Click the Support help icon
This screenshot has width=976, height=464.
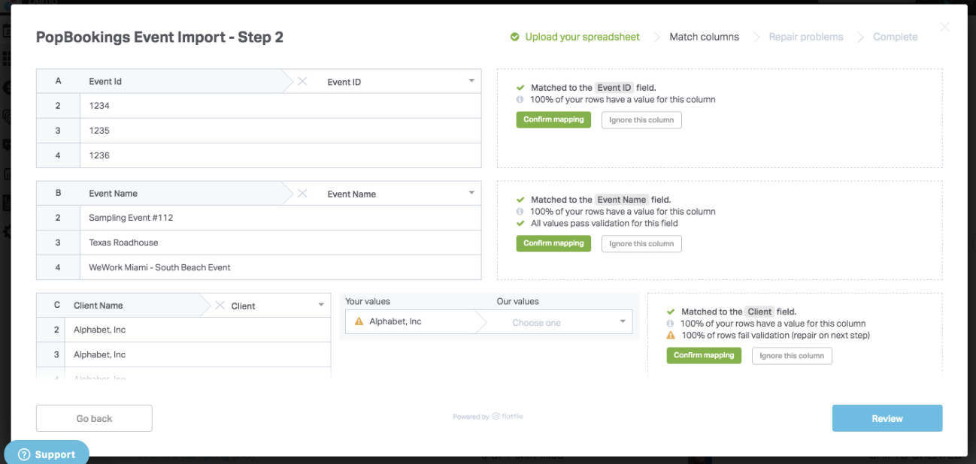[23, 454]
